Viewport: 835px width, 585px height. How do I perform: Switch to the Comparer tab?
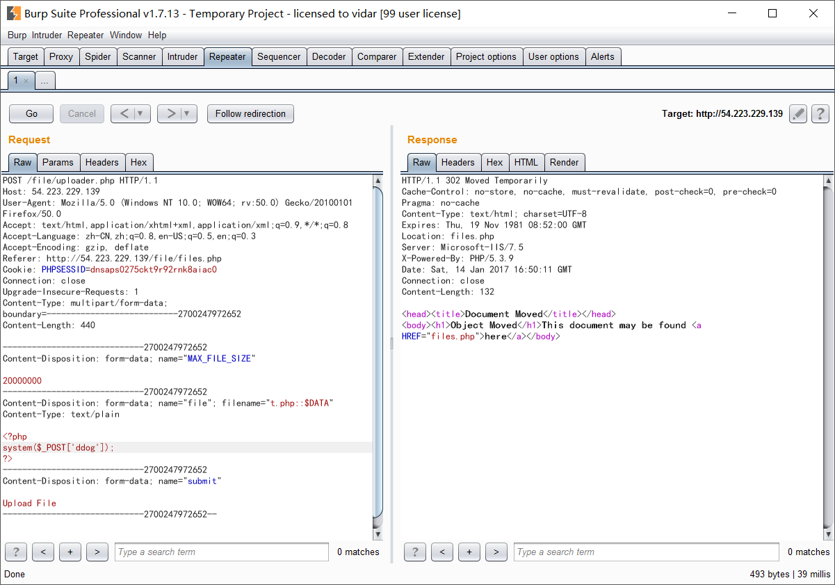tap(377, 56)
